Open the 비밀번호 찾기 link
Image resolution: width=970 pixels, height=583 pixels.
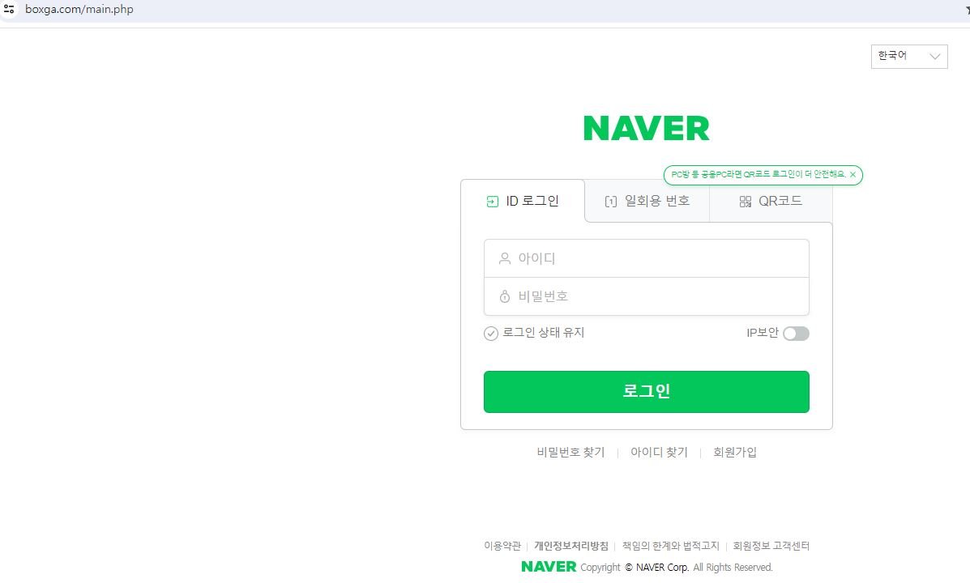(571, 453)
